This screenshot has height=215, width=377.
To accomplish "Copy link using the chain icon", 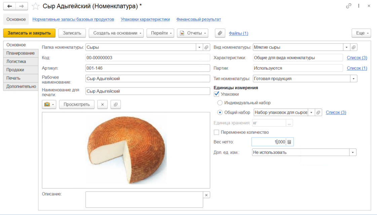I will coord(349,6).
